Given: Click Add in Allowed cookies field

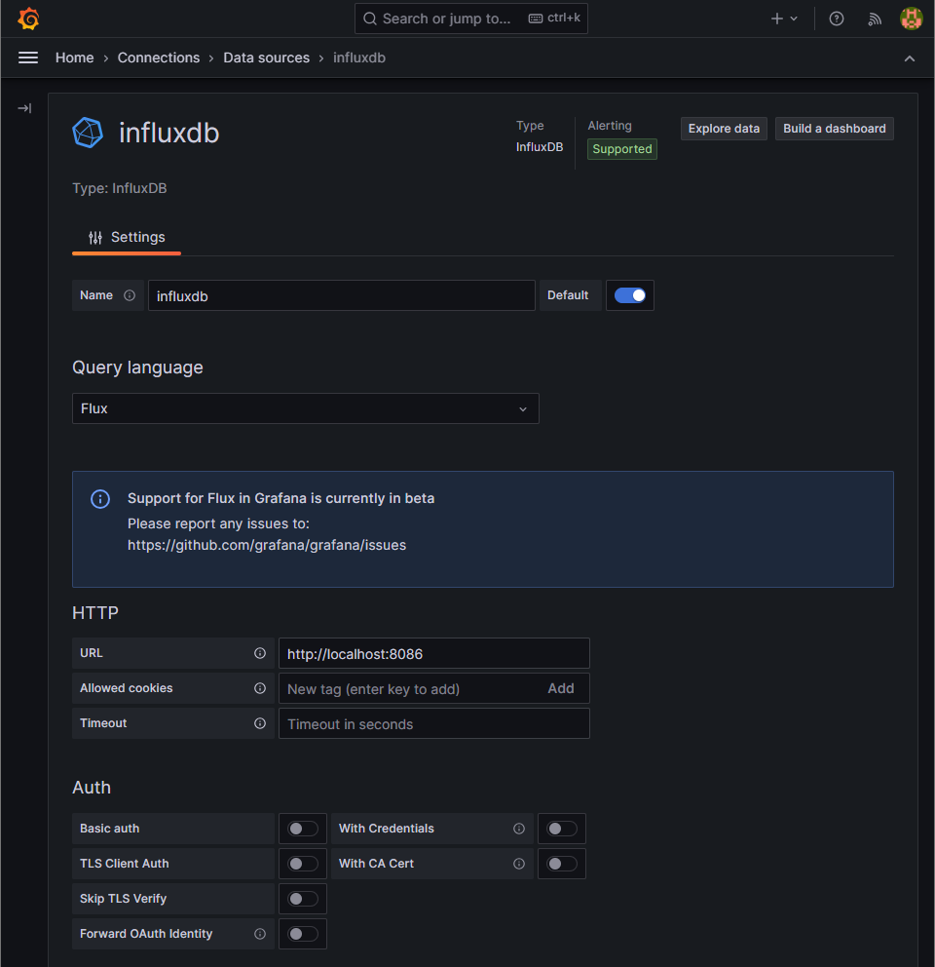Looking at the screenshot, I should 561,689.
